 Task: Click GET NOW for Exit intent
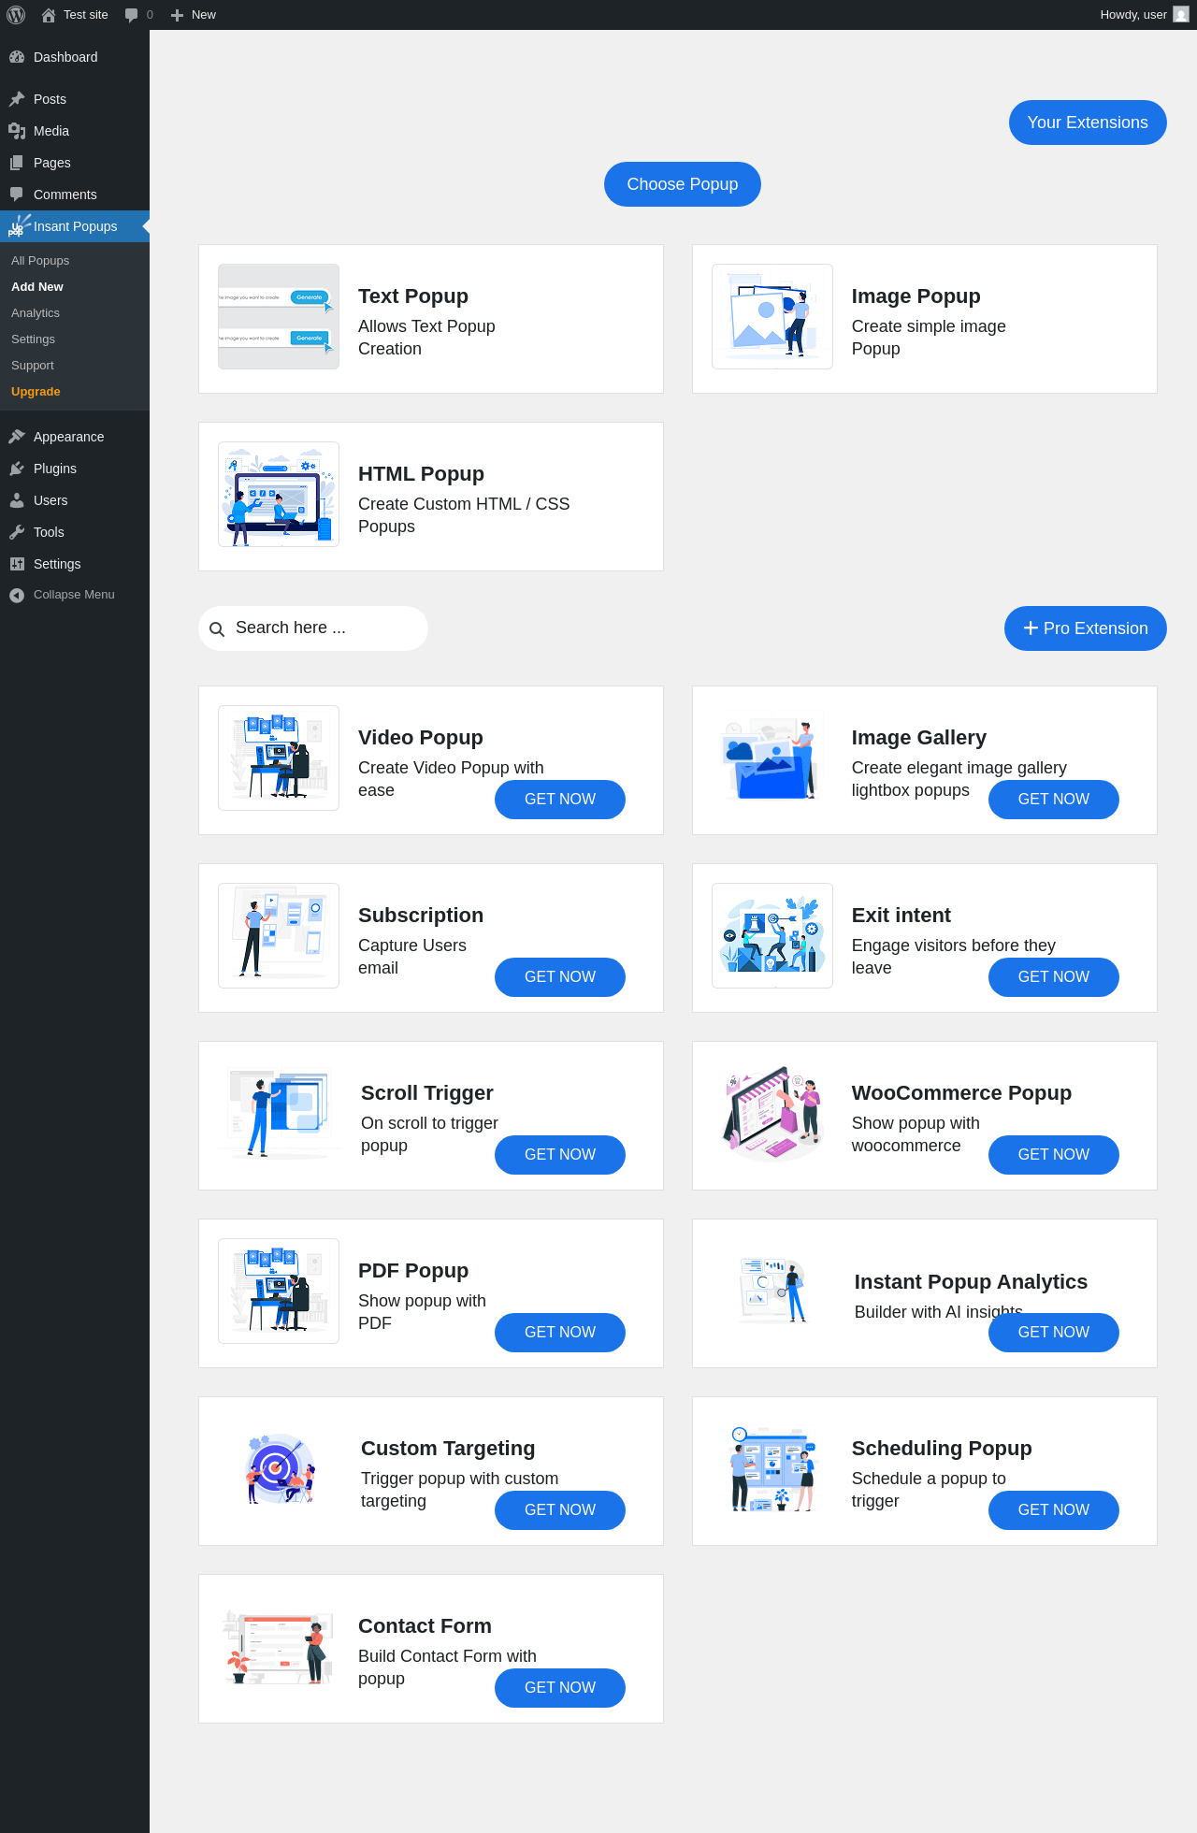(x=1054, y=977)
